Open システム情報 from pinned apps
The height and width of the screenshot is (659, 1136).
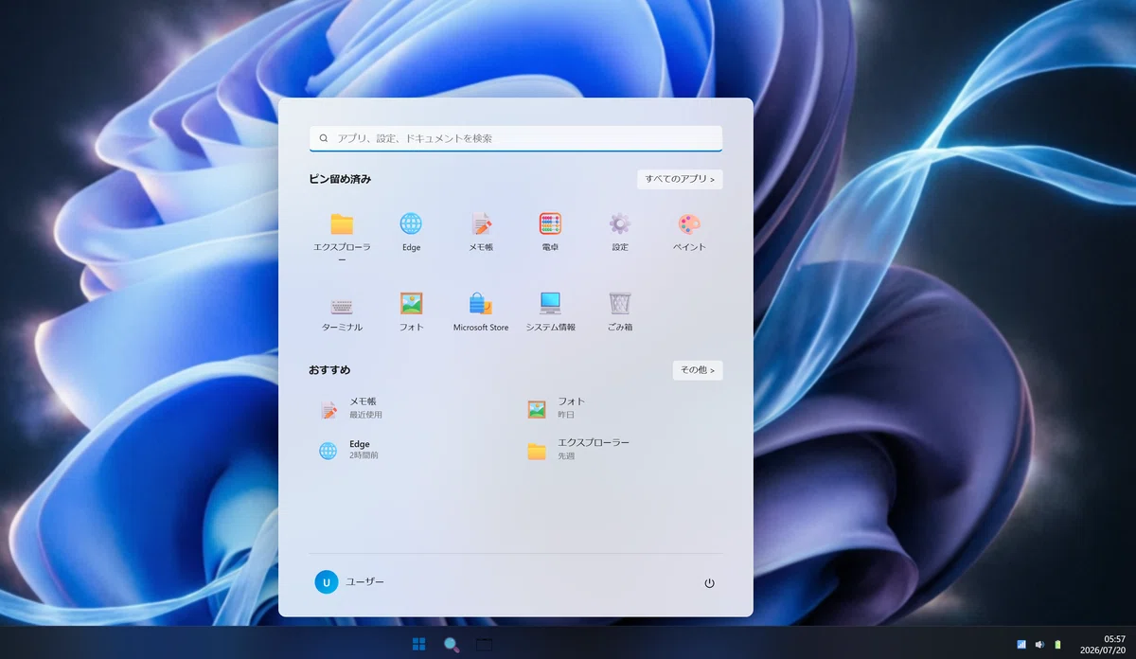point(550,312)
